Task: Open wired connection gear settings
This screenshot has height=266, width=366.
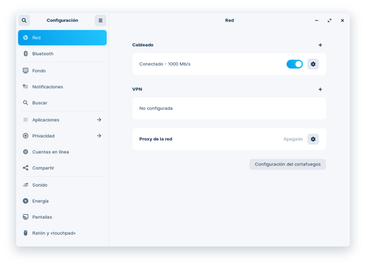Action: click(x=313, y=64)
